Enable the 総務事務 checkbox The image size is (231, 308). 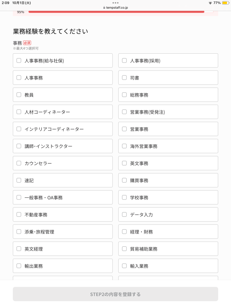(x=124, y=95)
